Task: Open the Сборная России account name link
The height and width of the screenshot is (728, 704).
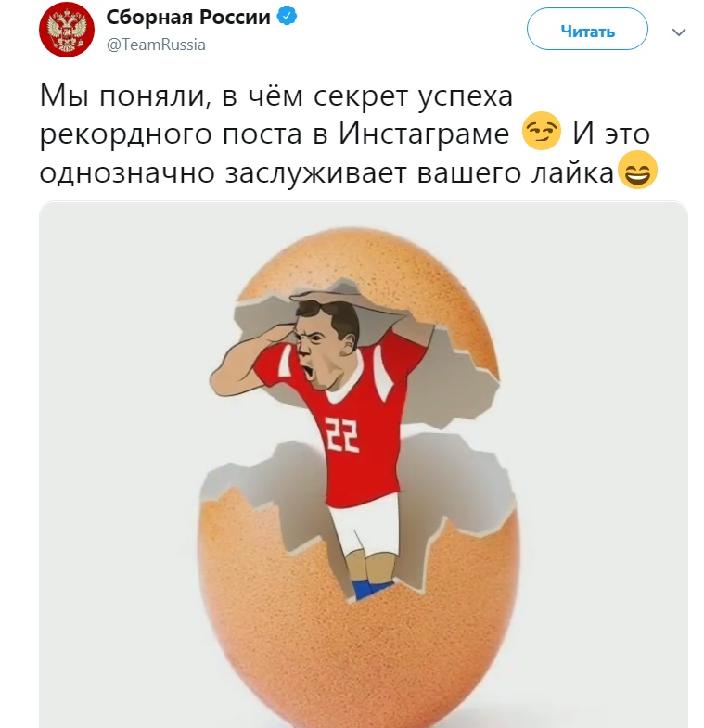Action: pos(188,18)
